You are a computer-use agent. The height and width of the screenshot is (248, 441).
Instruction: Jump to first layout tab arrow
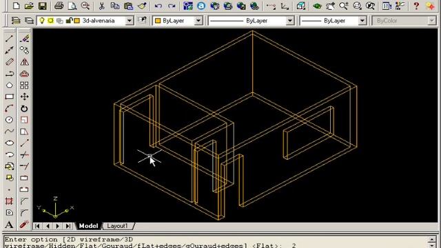pos(37,226)
